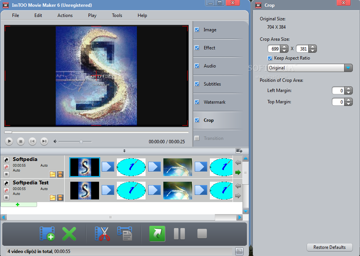
Task: Click black arrow icon of Softpedia Test track
Action: coord(6,183)
